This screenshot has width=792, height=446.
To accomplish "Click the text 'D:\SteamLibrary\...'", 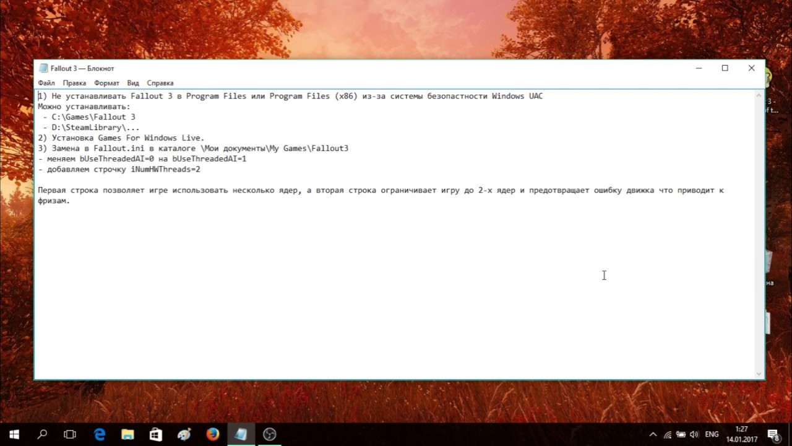I will tap(96, 128).
